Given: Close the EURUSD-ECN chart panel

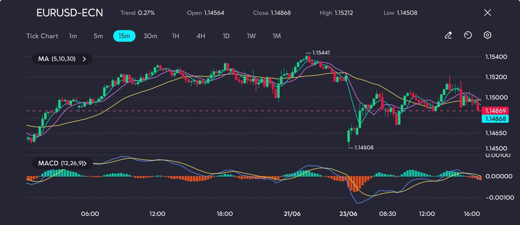Looking at the screenshot, I should (487, 13).
